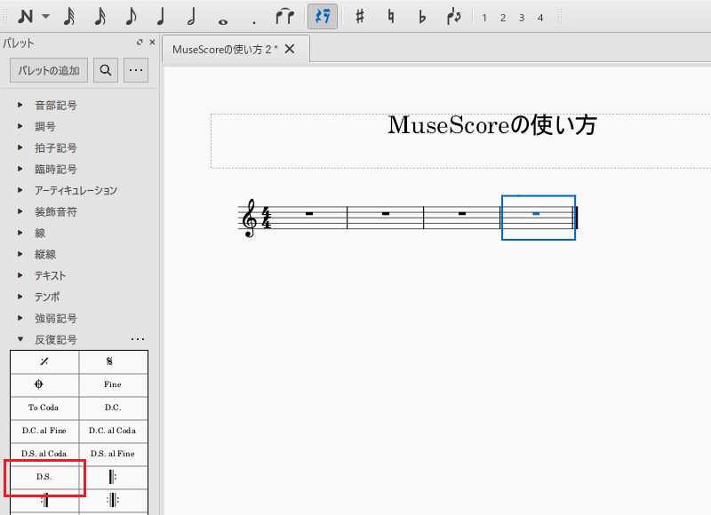This screenshot has width=711, height=515.
Task: Expand 調号 palette
Action: coord(20,126)
